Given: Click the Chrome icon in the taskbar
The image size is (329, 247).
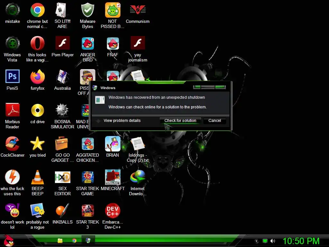Looking at the screenshot, I should tap(74, 241).
